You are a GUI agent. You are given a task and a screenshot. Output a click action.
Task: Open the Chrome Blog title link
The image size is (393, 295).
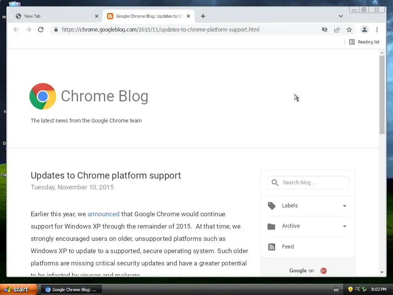pos(104,96)
